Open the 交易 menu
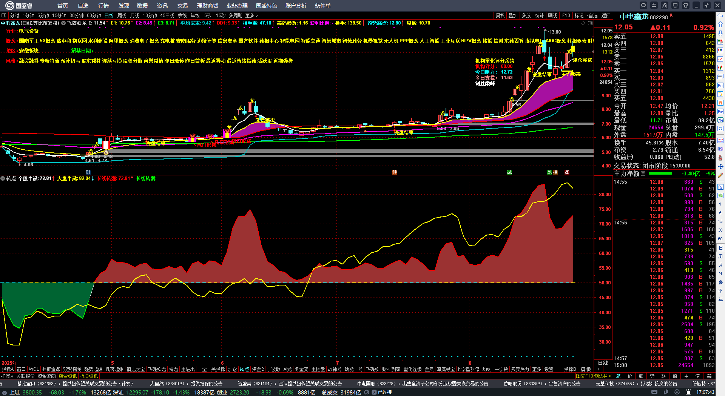 tap(183, 6)
